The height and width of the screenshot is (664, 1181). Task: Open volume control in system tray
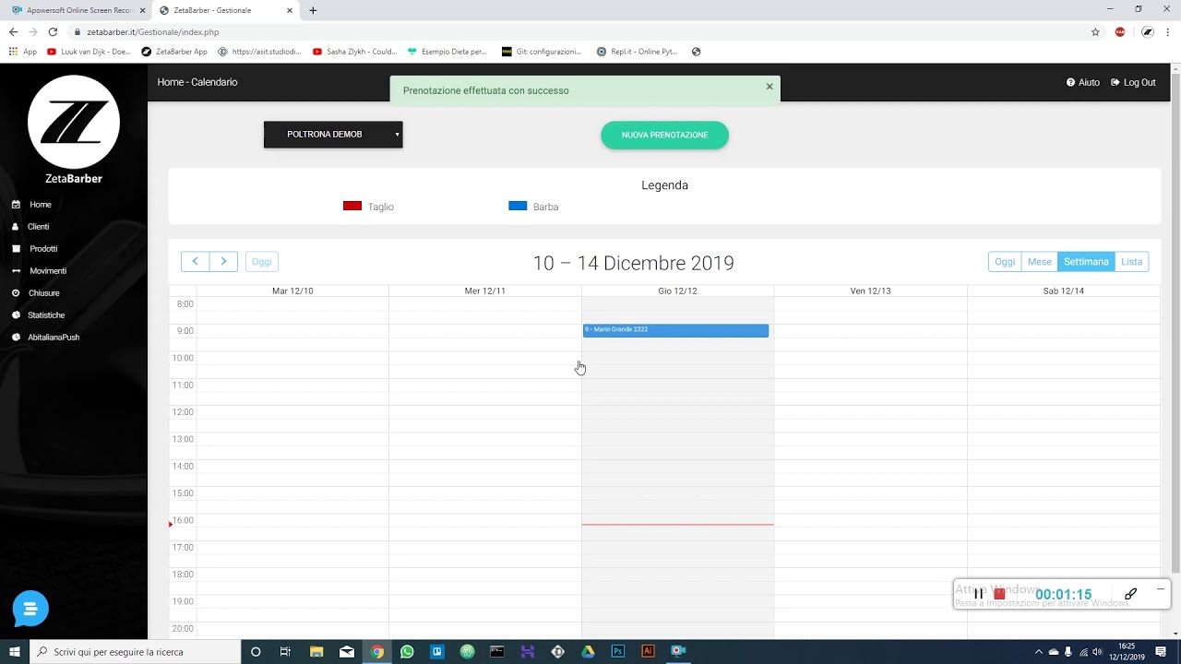1097,651
